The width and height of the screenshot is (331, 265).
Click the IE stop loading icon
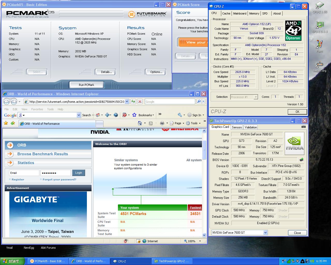click(x=140, y=101)
